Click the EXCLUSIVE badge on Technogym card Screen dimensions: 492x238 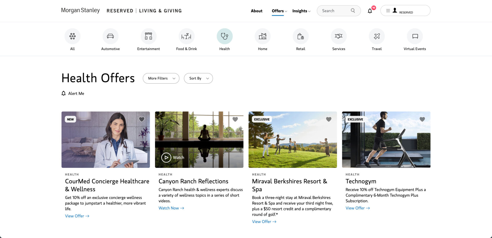coord(355,119)
